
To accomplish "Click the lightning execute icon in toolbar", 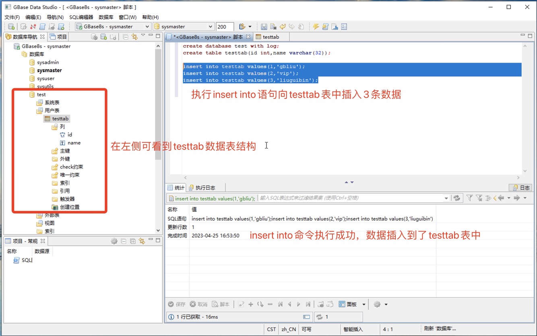I will tap(316, 27).
